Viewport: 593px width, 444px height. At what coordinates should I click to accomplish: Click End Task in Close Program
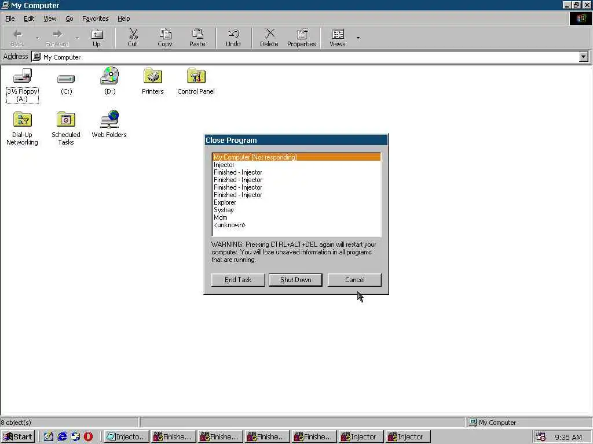[238, 280]
